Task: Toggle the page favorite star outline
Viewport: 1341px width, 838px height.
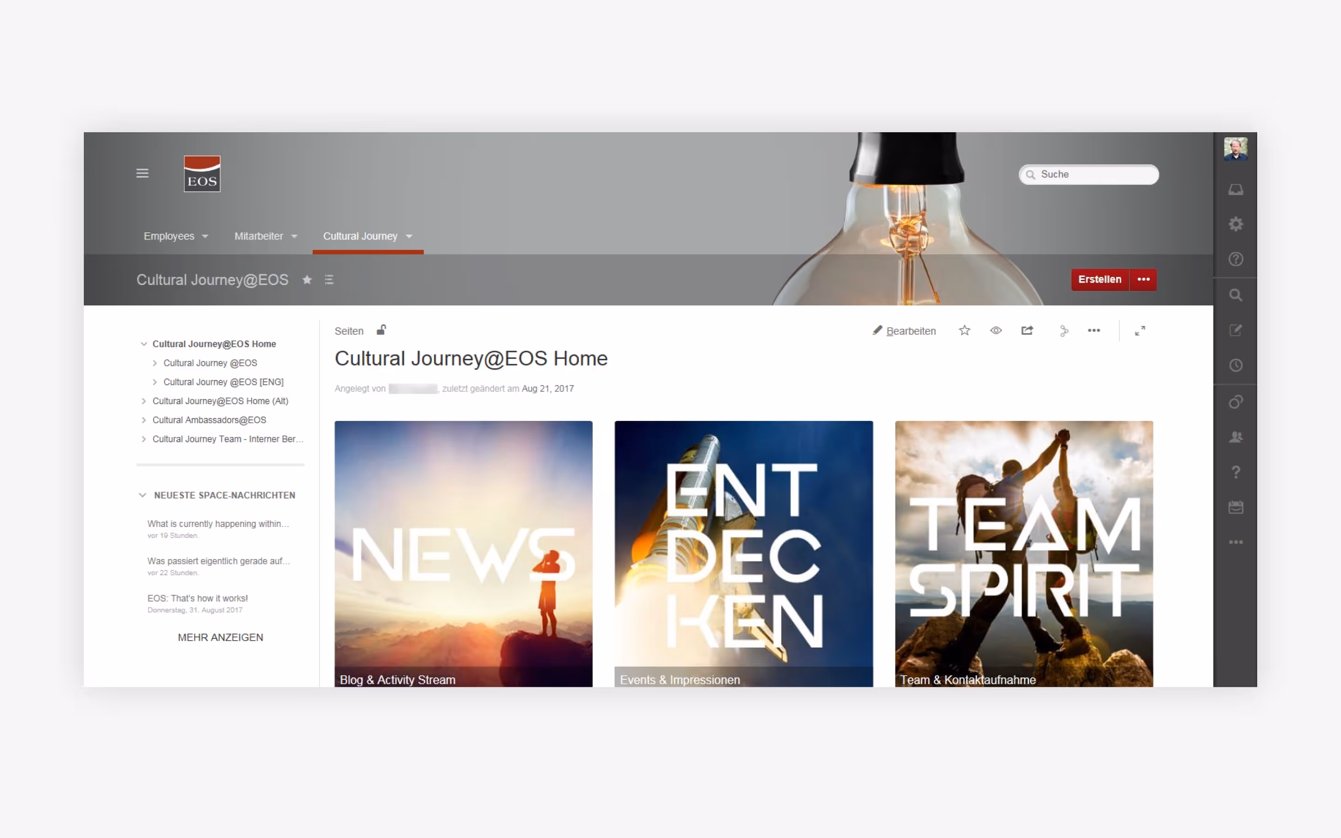Action: coord(964,331)
